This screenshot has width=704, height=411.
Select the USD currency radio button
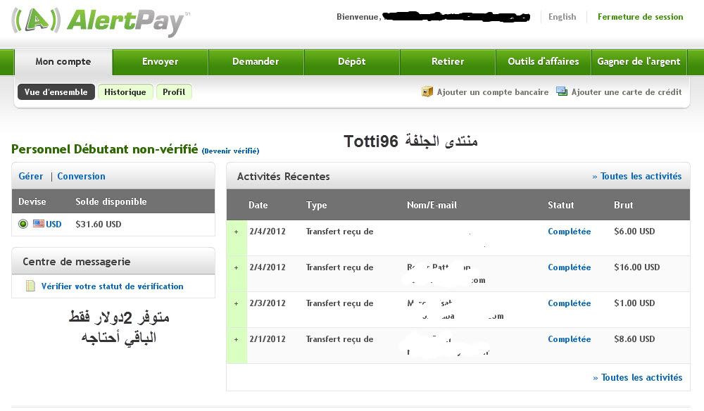coord(23,224)
